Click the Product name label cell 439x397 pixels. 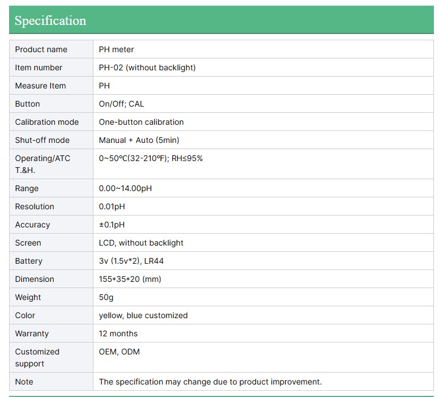point(41,49)
